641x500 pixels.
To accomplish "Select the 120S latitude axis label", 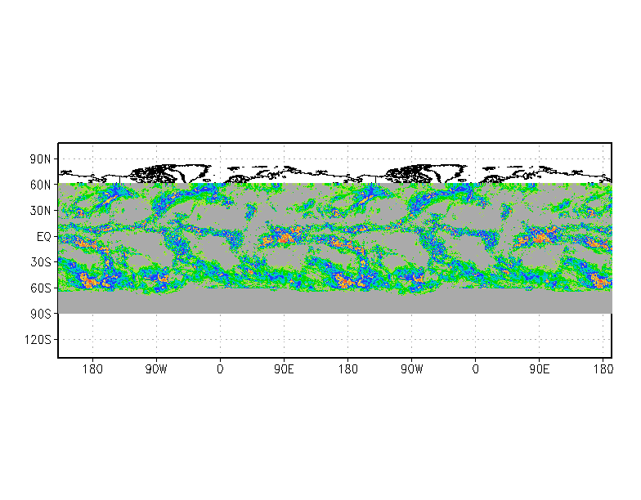I will (38, 340).
